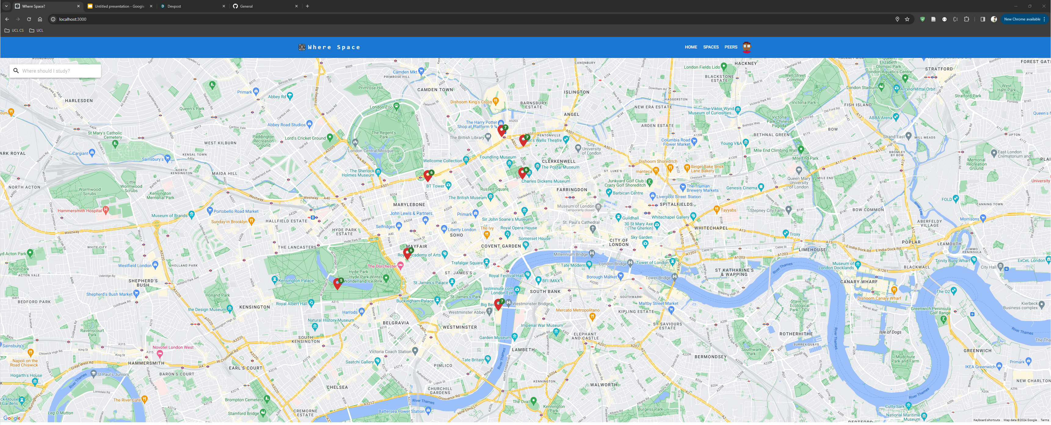Image resolution: width=1051 pixels, height=425 pixels.
Task: Click the Where Space logo icon
Action: [x=301, y=47]
